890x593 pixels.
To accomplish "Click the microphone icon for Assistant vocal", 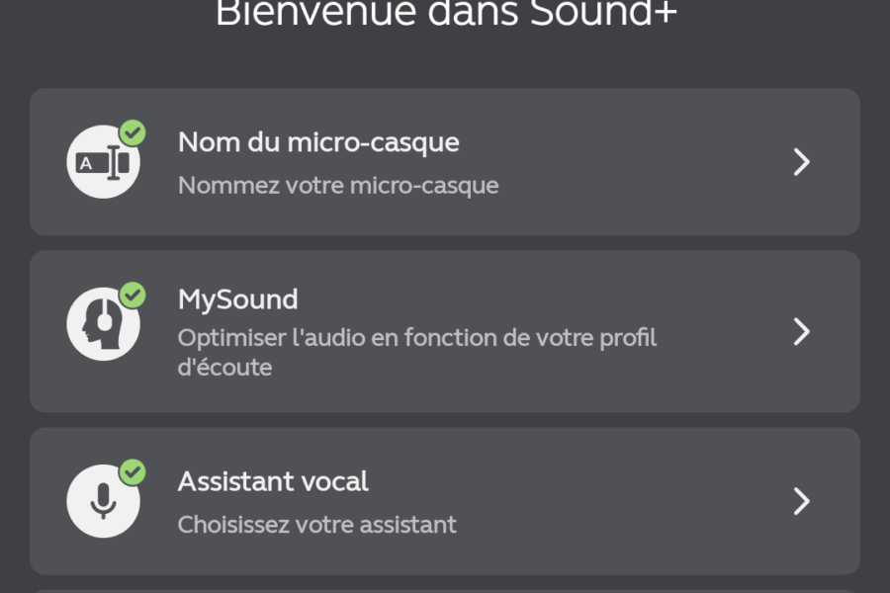I will 103,501.
